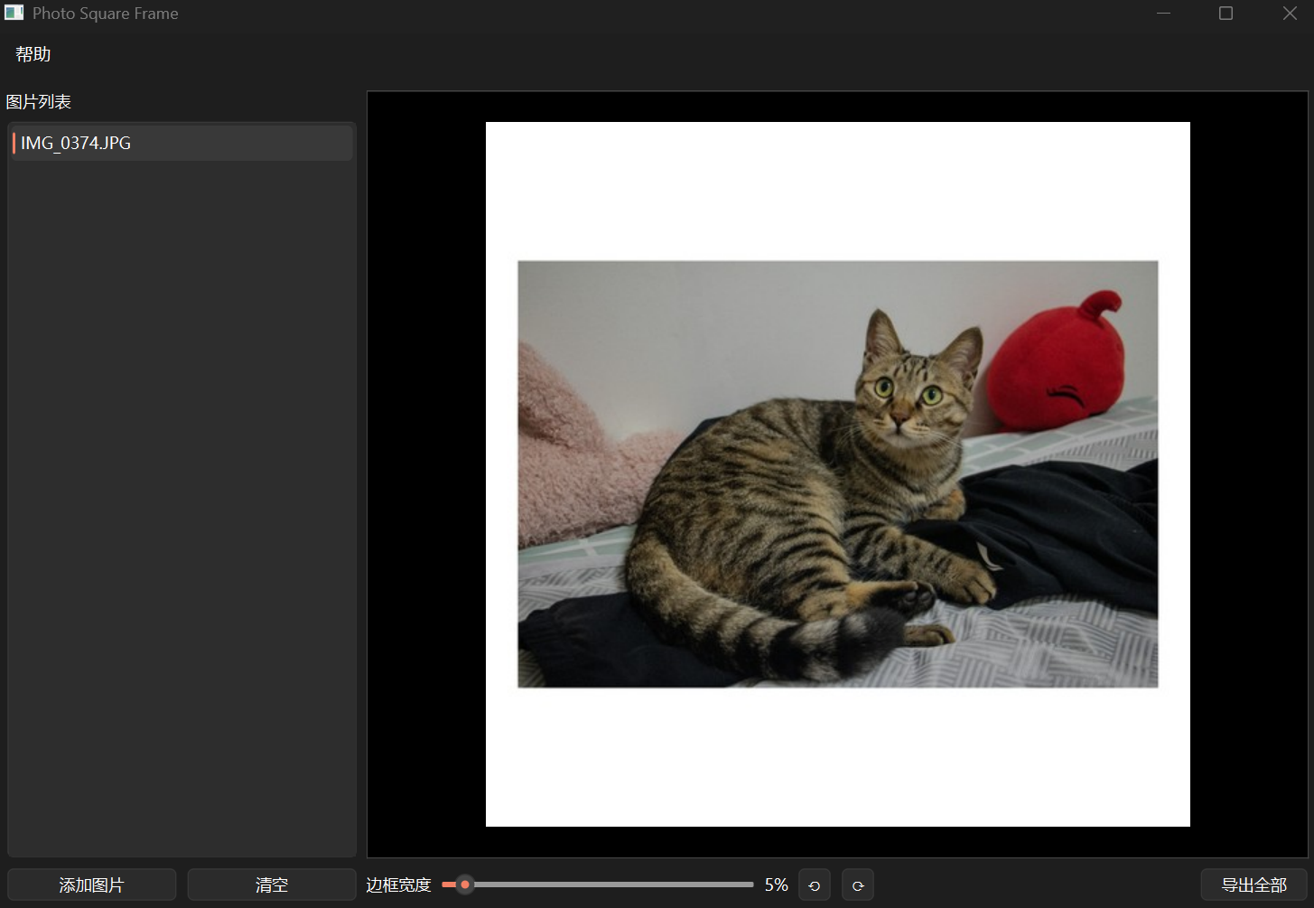1314x908 pixels.
Task: Click the Photo Square Frame app icon
Action: tap(14, 13)
